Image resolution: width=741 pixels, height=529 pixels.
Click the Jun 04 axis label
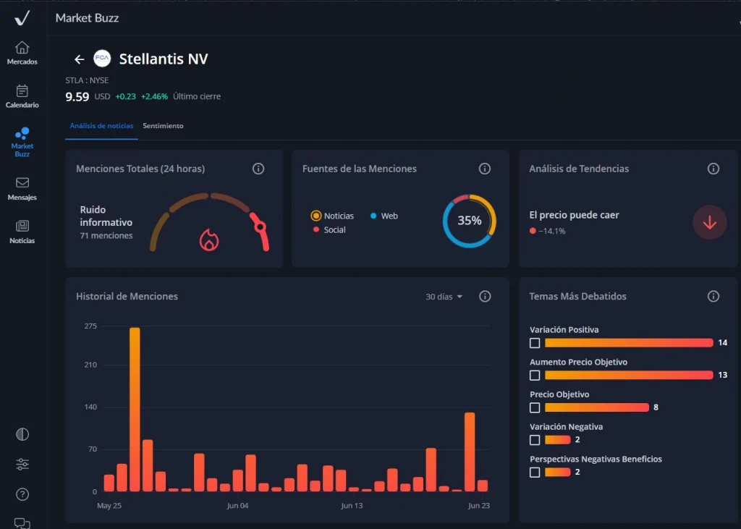click(x=237, y=506)
